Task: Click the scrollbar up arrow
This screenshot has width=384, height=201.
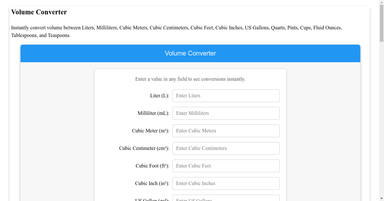Action: (x=381, y=3)
